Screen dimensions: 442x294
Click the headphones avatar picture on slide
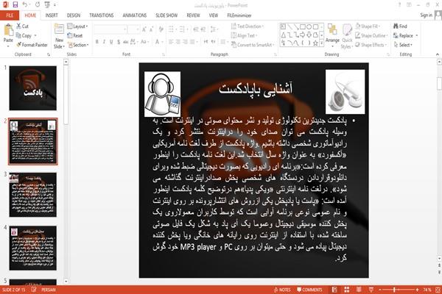click(162, 94)
